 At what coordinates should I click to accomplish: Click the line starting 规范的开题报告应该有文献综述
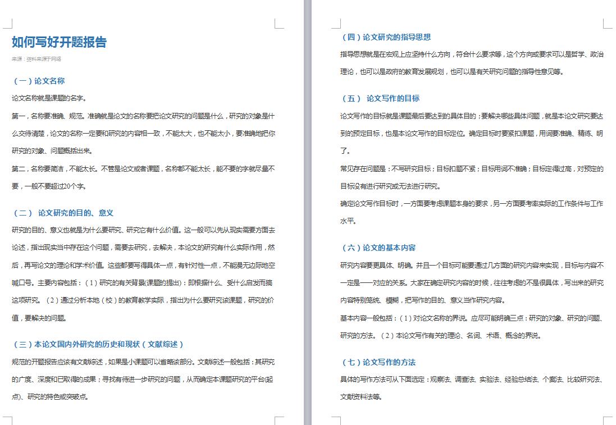pyautogui.click(x=143, y=362)
